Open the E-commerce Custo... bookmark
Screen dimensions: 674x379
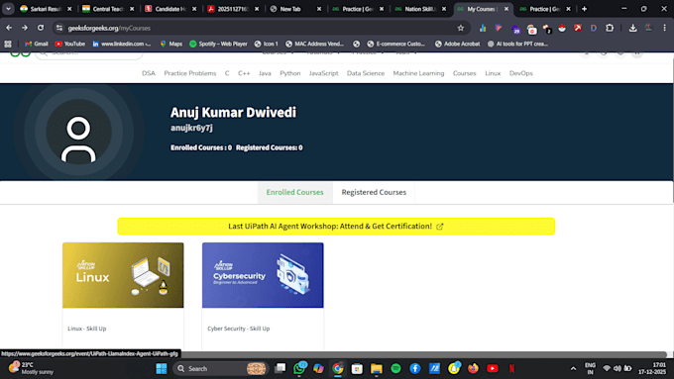click(395, 44)
